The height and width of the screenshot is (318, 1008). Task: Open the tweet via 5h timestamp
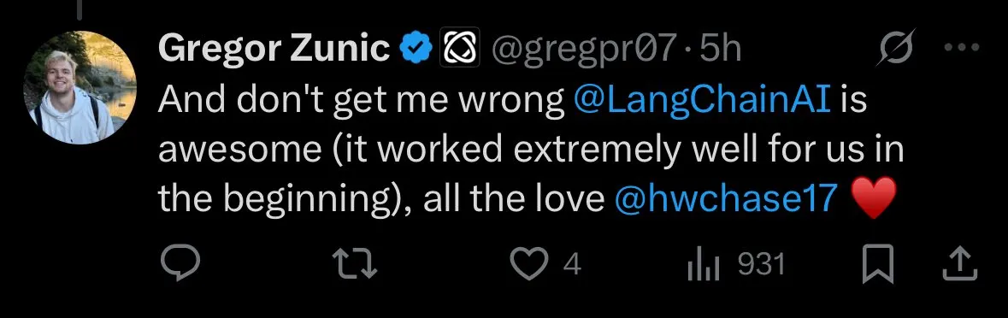click(720, 48)
